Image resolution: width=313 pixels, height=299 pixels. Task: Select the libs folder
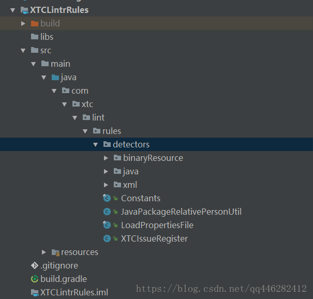tap(47, 37)
